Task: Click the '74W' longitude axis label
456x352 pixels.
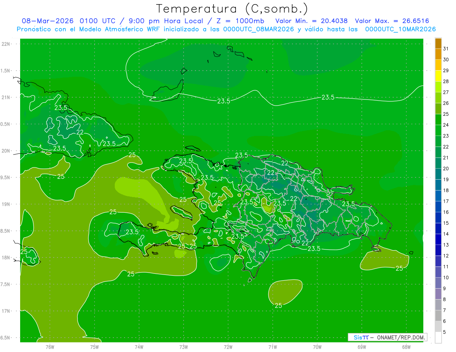Action: click(139, 347)
